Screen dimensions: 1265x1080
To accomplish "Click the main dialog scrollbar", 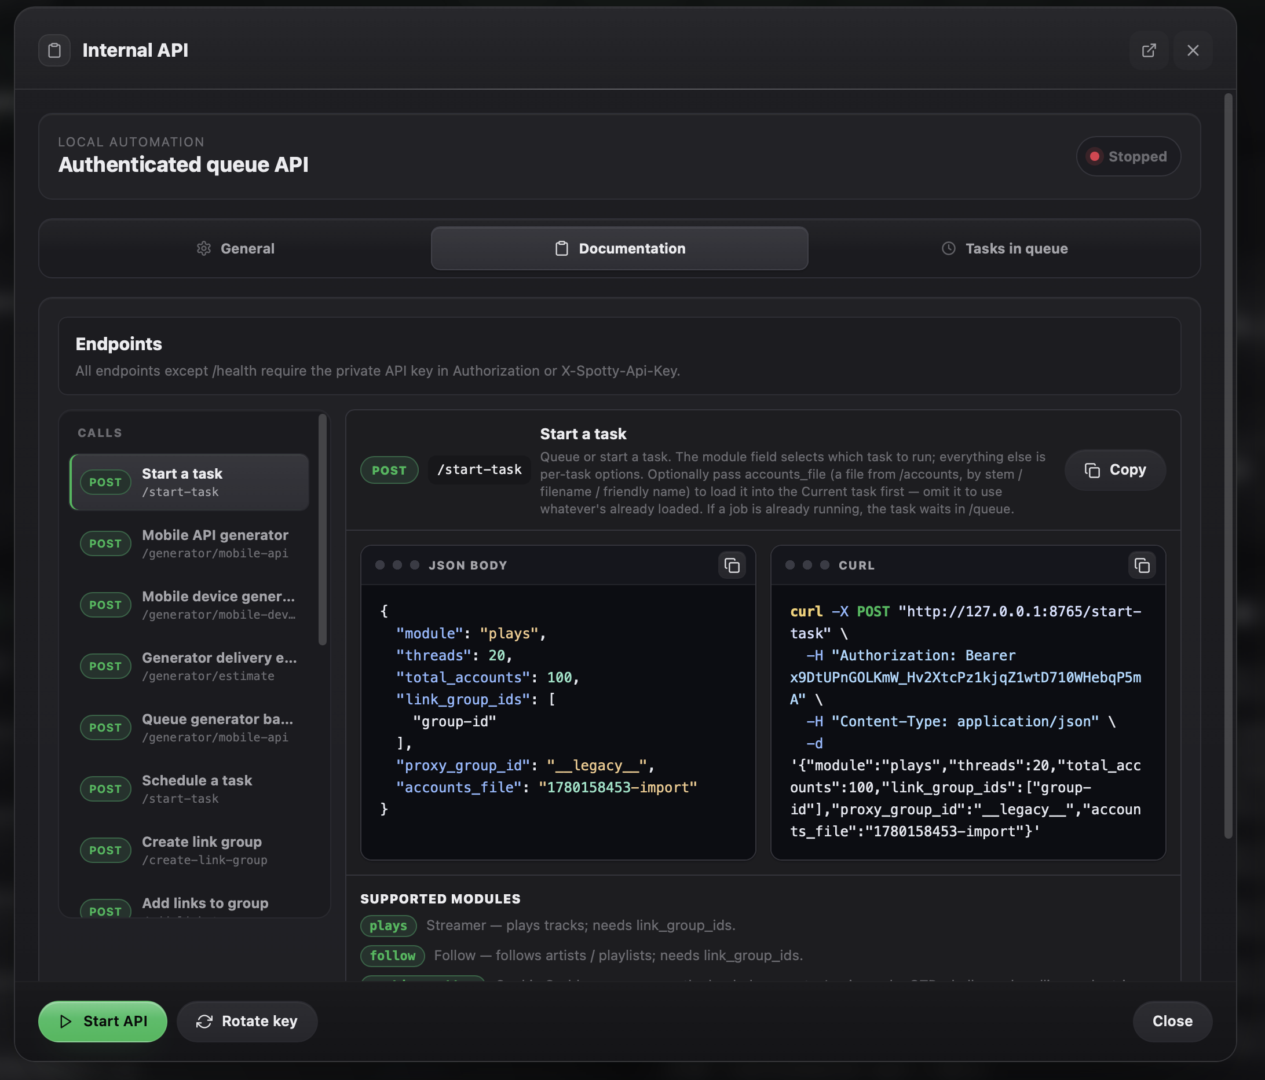I will (1229, 465).
